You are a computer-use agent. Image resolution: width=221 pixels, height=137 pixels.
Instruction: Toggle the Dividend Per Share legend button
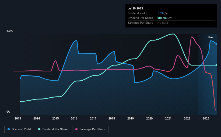click(x=53, y=129)
